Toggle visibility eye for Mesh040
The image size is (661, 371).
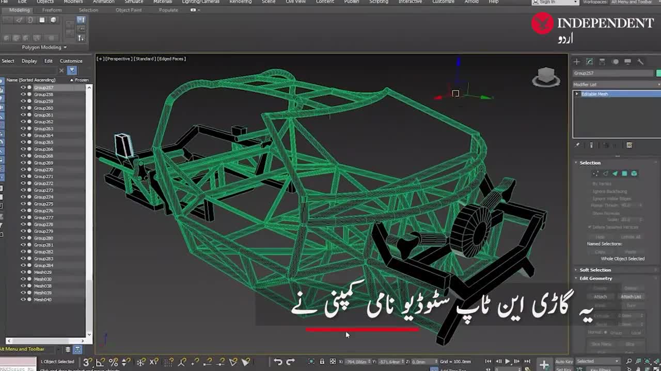coord(23,299)
